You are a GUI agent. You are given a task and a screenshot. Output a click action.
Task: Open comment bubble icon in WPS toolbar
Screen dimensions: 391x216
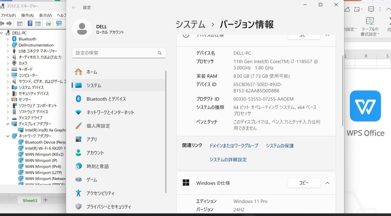pos(371,9)
